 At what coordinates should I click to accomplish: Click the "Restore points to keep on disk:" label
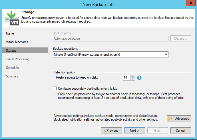tap(77, 77)
